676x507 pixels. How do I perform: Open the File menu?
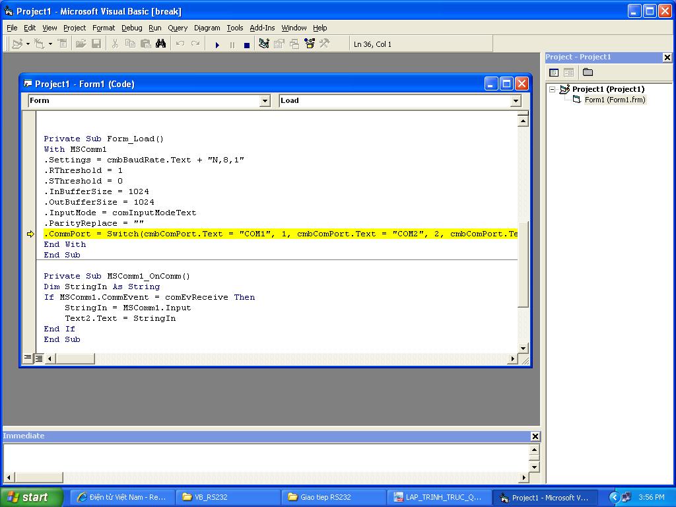click(12, 28)
